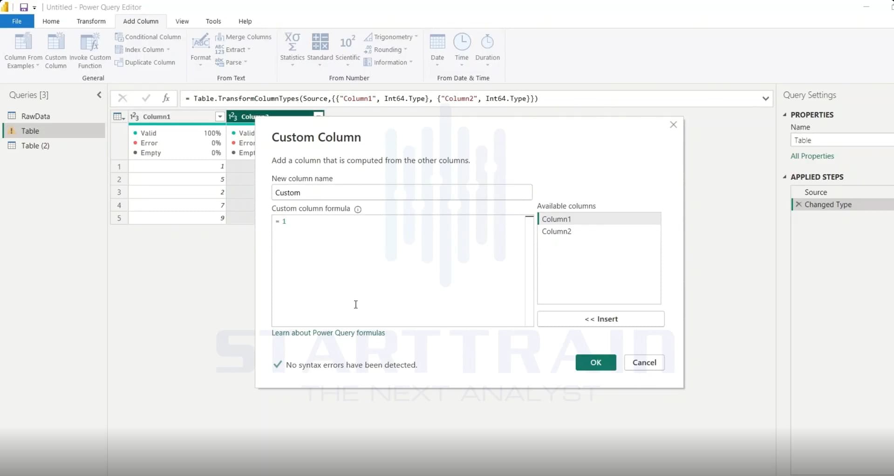The width and height of the screenshot is (894, 476).
Task: Click OK in Custom Column dialog
Action: [595, 362]
